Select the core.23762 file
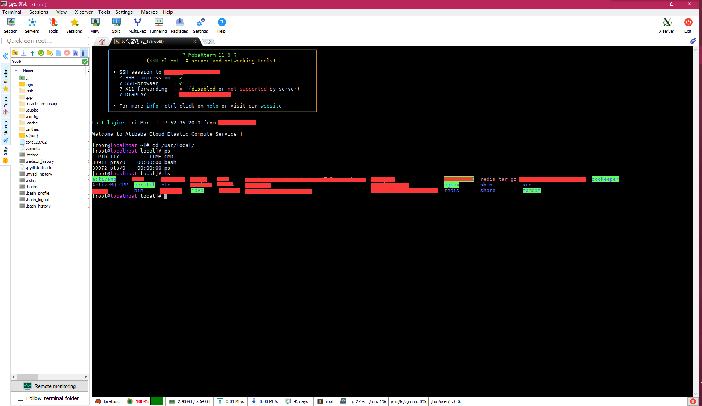The width and height of the screenshot is (702, 406). tap(33, 142)
